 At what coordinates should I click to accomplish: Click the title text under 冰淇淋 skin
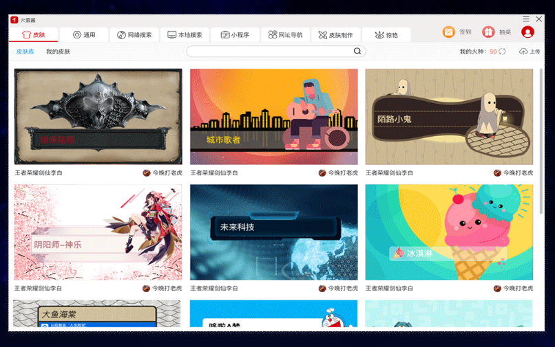click(x=389, y=289)
